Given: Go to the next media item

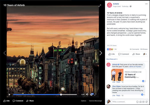Looking at the screenshot, I should pos(101,53).
